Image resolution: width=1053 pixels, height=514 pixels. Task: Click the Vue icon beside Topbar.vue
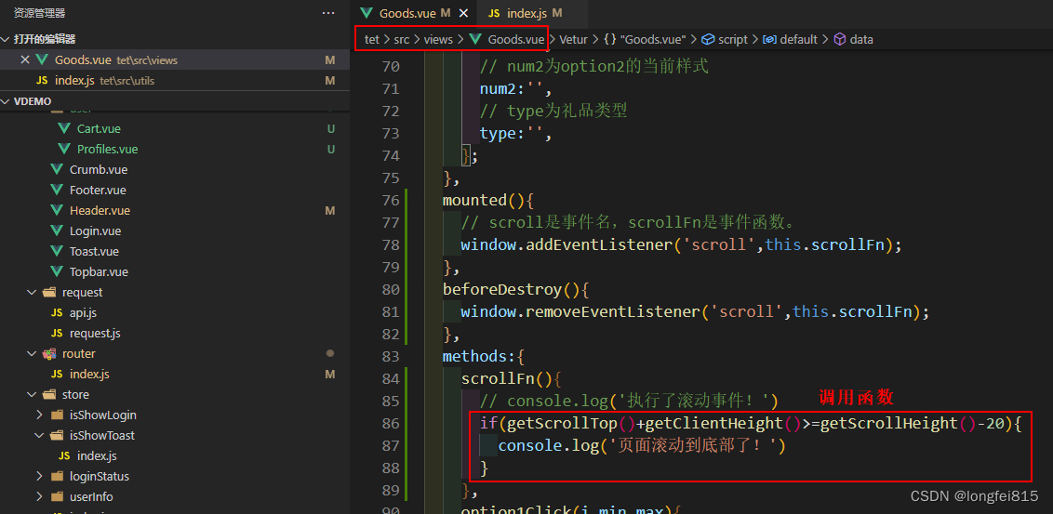[x=57, y=271]
